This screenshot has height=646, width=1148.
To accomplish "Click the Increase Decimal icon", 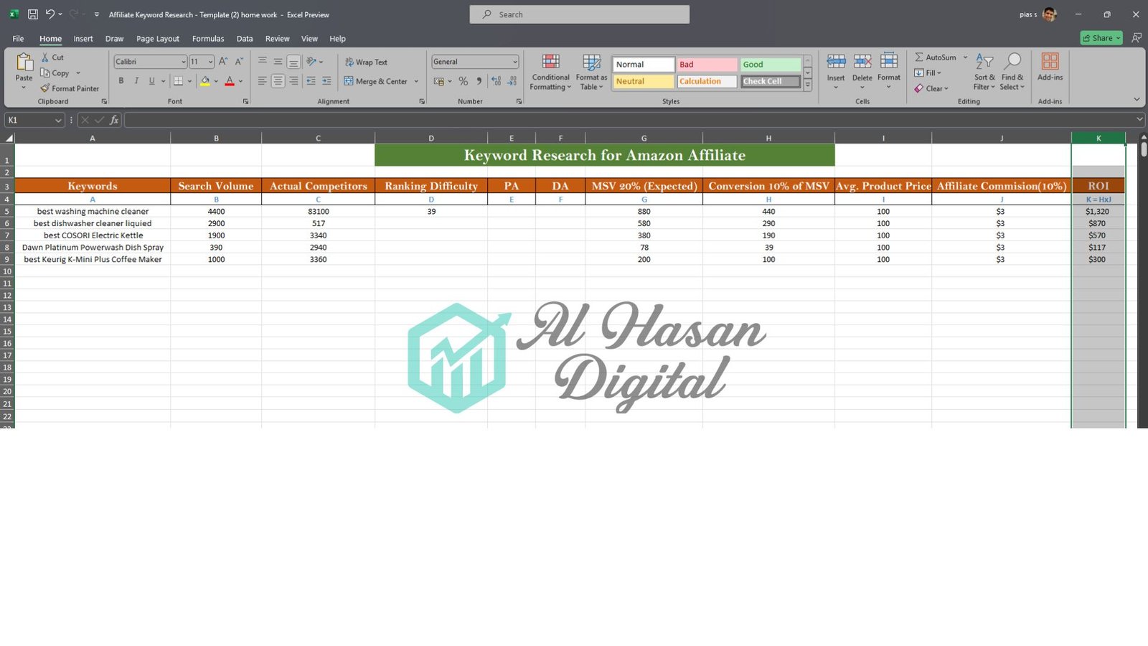I will pos(496,81).
